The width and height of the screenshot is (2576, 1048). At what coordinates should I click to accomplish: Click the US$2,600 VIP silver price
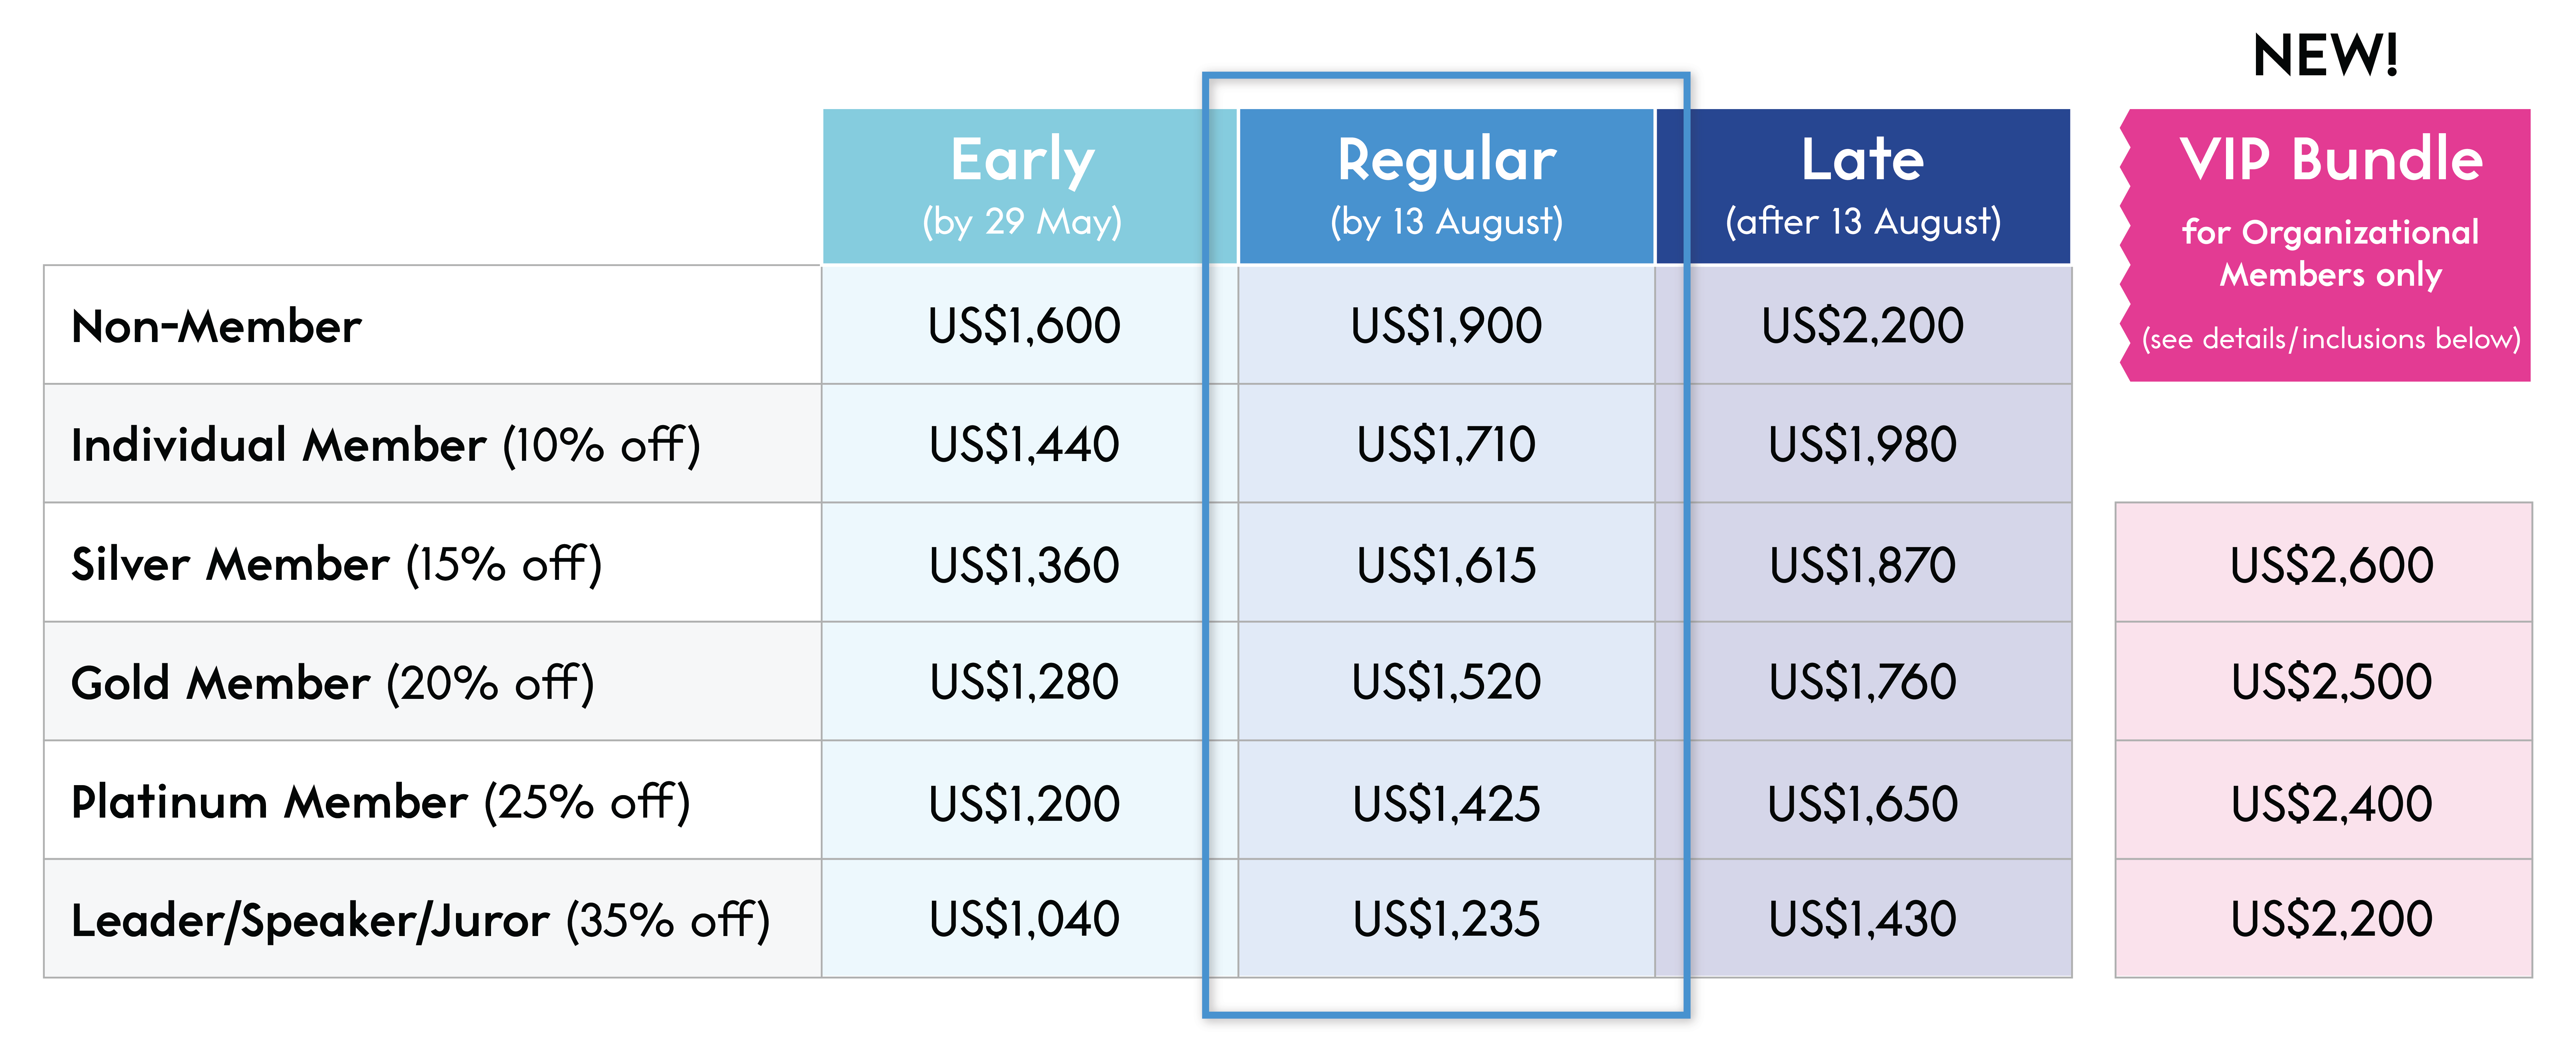2331,564
